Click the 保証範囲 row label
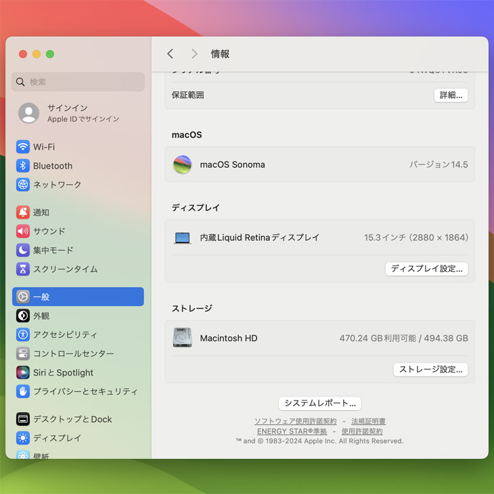 187,95
